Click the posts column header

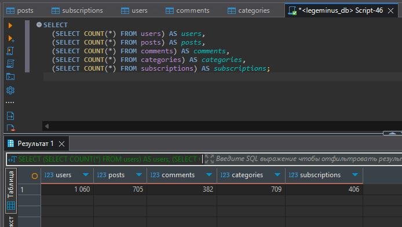(x=120, y=175)
